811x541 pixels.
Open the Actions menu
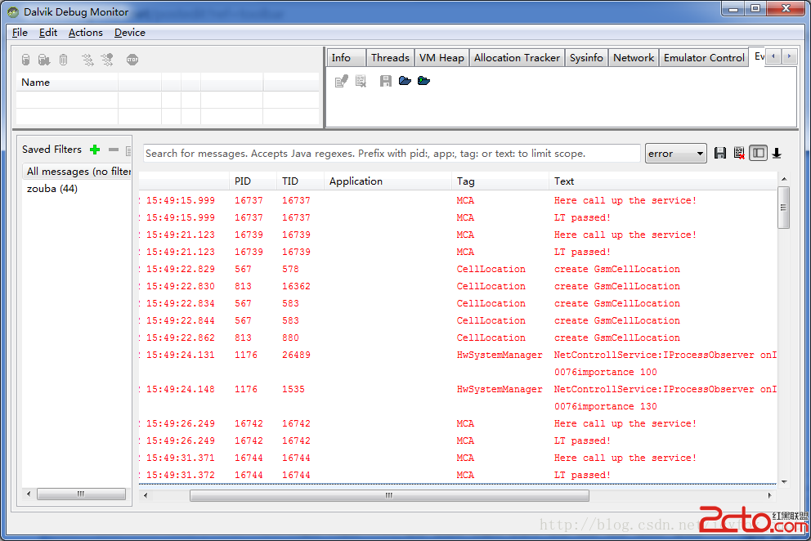[85, 33]
